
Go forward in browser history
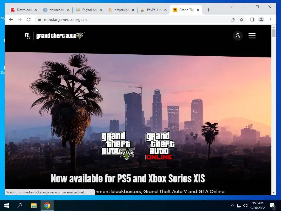click(20, 20)
